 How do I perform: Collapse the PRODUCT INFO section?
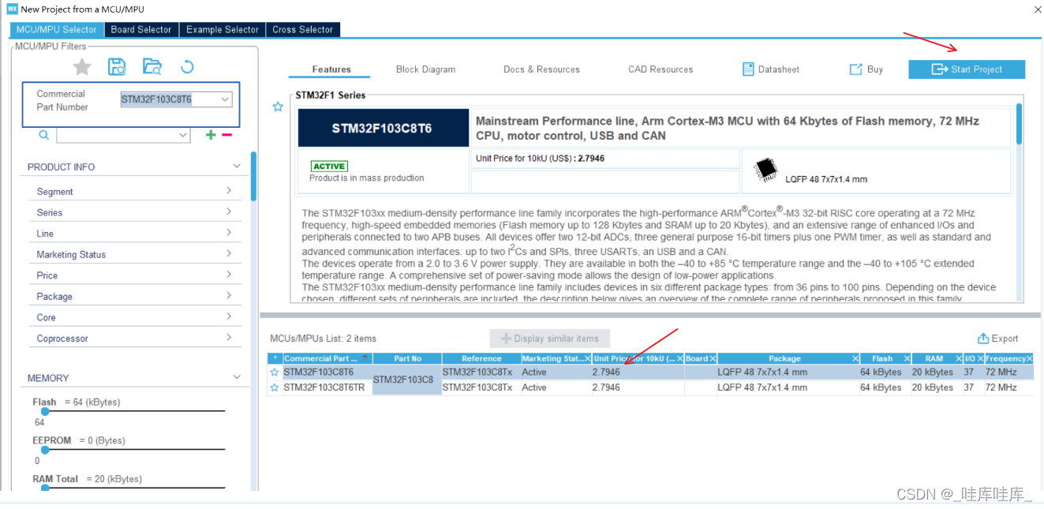click(237, 167)
